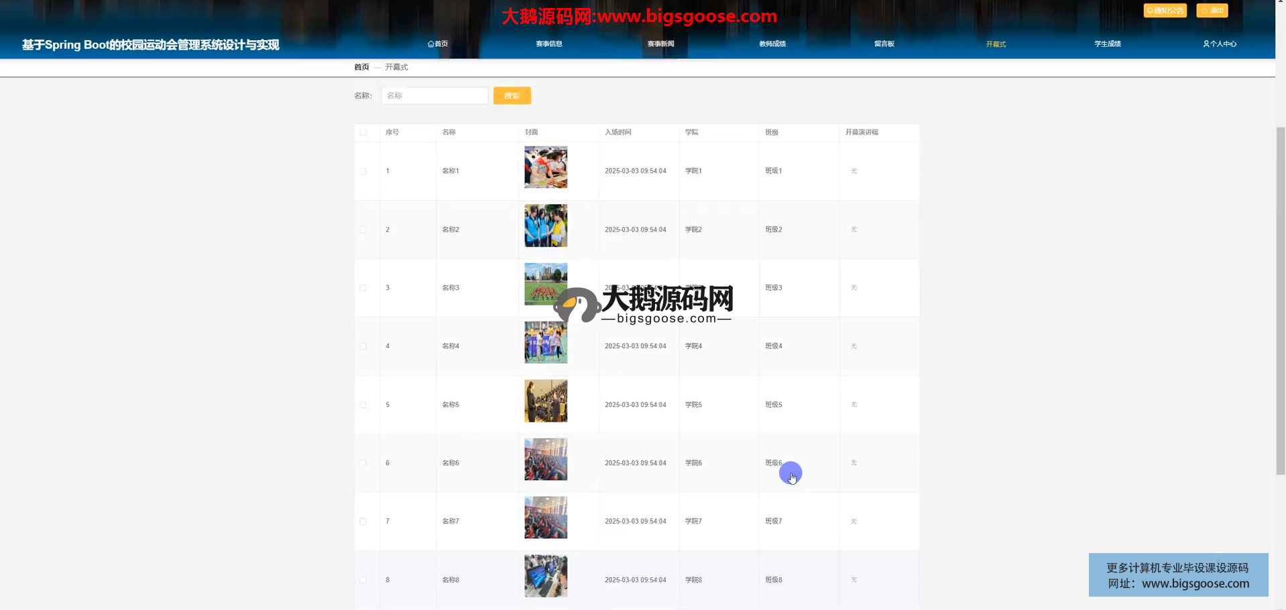Click the orange 搜索 search button

click(x=512, y=96)
